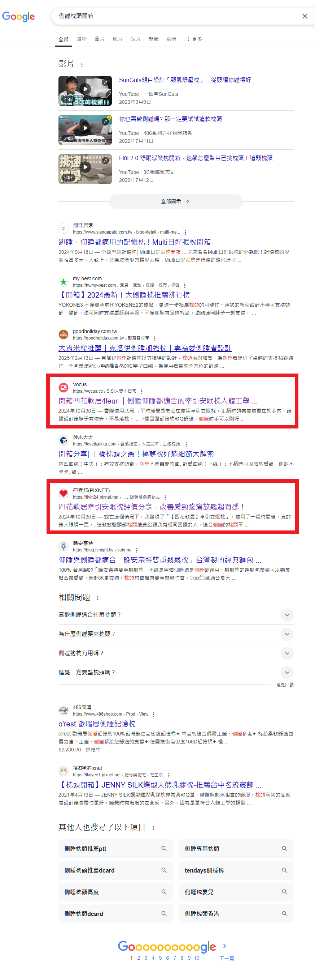Click the Google logo
Image resolution: width=315 pixels, height=968 pixels.
pos(18,17)
